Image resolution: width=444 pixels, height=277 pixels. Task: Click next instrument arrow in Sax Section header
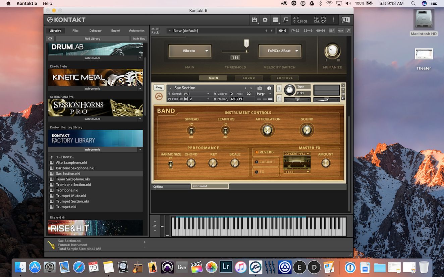point(251,88)
